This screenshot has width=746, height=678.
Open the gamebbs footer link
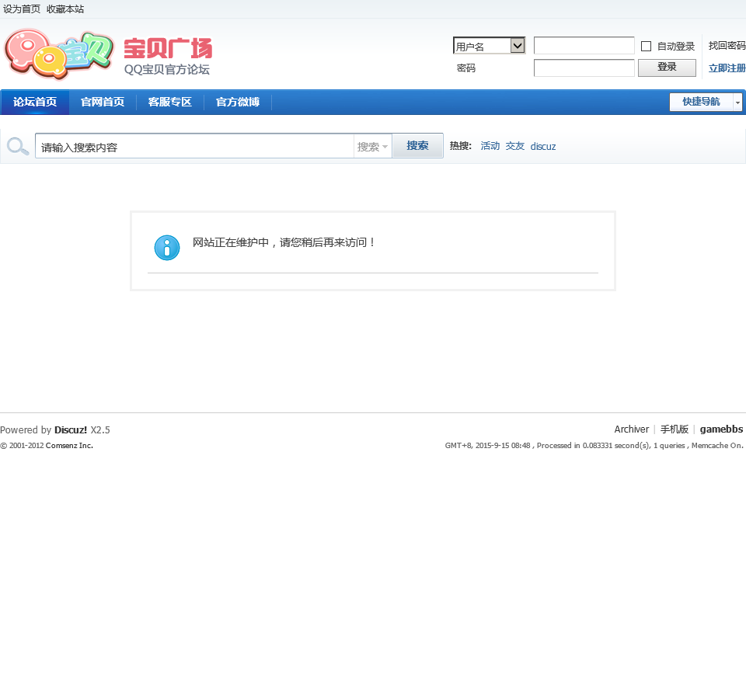click(x=721, y=429)
